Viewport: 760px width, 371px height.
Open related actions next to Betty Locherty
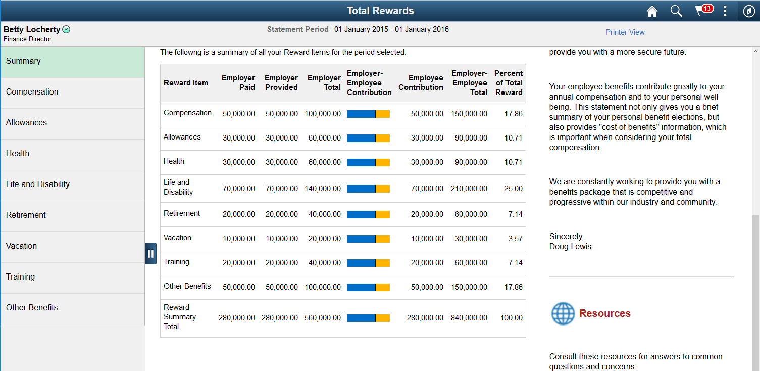pyautogui.click(x=66, y=29)
